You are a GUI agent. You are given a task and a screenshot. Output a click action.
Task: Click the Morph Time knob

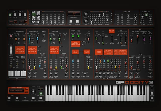tap(33, 91)
